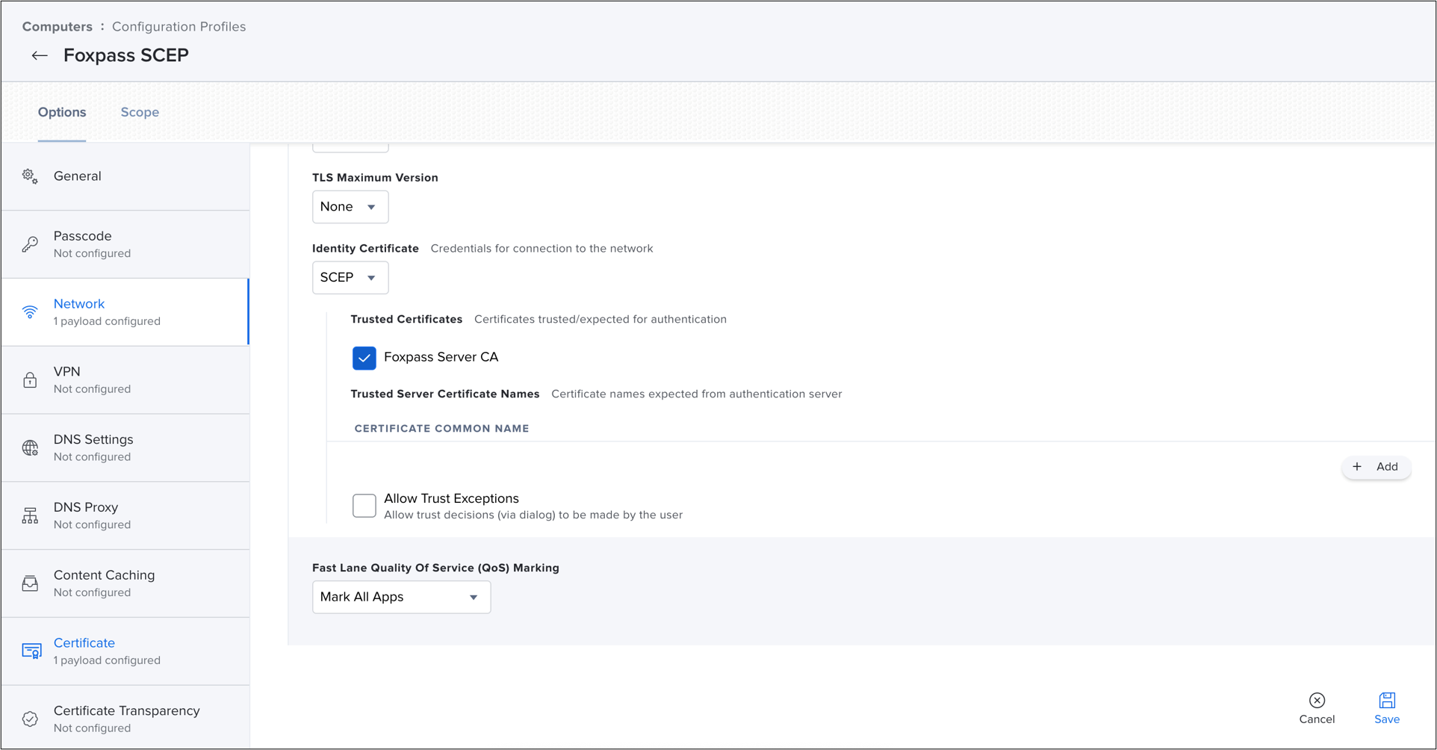Select the DNS Proxy hierarchy icon

point(30,516)
